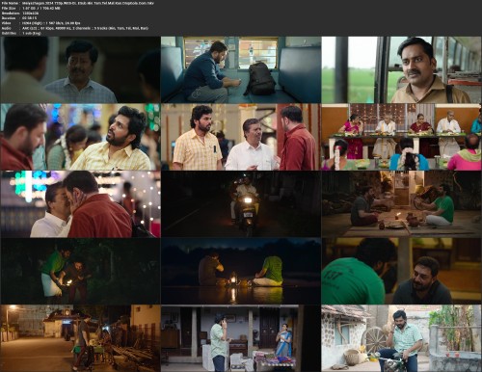The width and height of the screenshot is (482, 372).
Task: Select thumbnail of scooter with headlight at night
Action: (x=241, y=204)
